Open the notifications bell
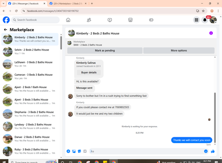The width and height of the screenshot is (222, 163). pyautogui.click(x=205, y=20)
